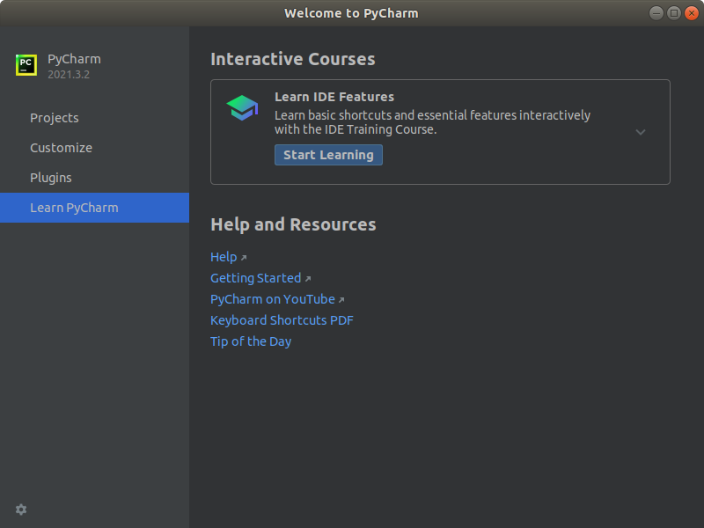This screenshot has width=704, height=528.
Task: Minimize the Welcome to PyCharm window
Action: pos(657,13)
